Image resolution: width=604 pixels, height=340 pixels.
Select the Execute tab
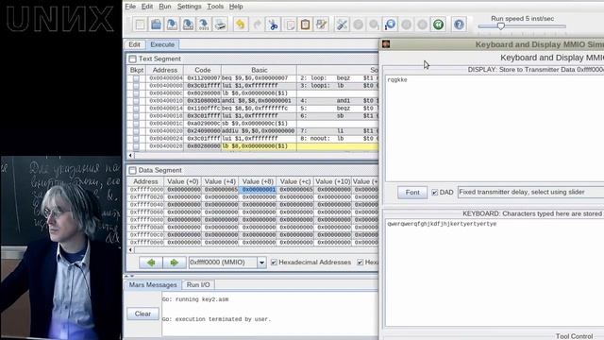pyautogui.click(x=162, y=44)
